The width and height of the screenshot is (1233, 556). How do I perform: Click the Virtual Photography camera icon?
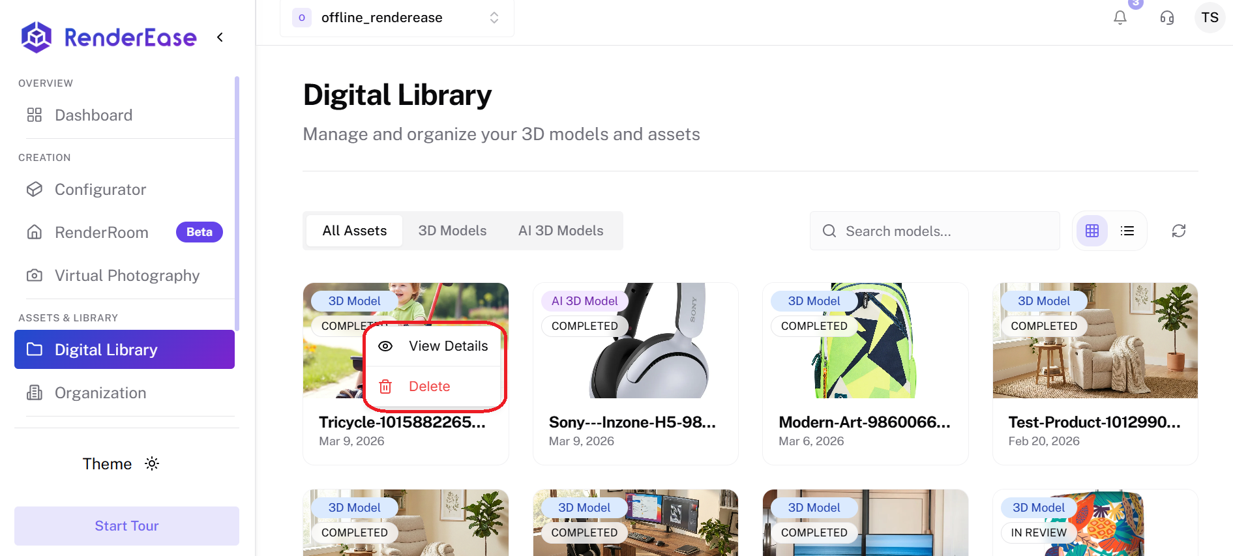35,276
